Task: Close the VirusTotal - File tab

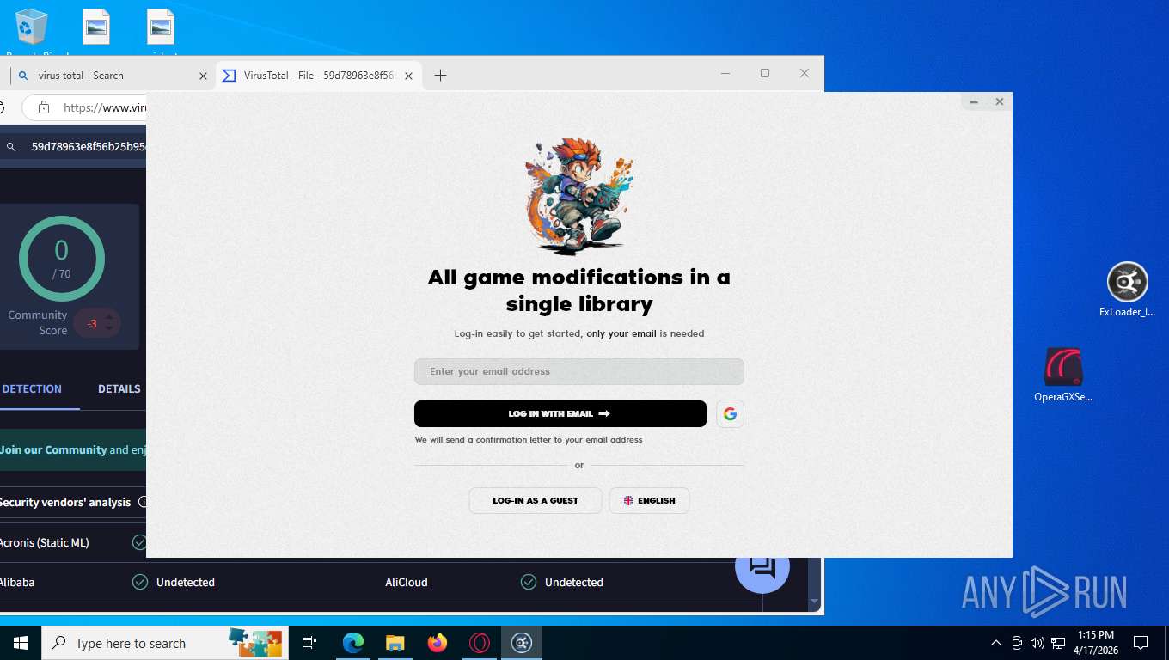Action: [409, 76]
